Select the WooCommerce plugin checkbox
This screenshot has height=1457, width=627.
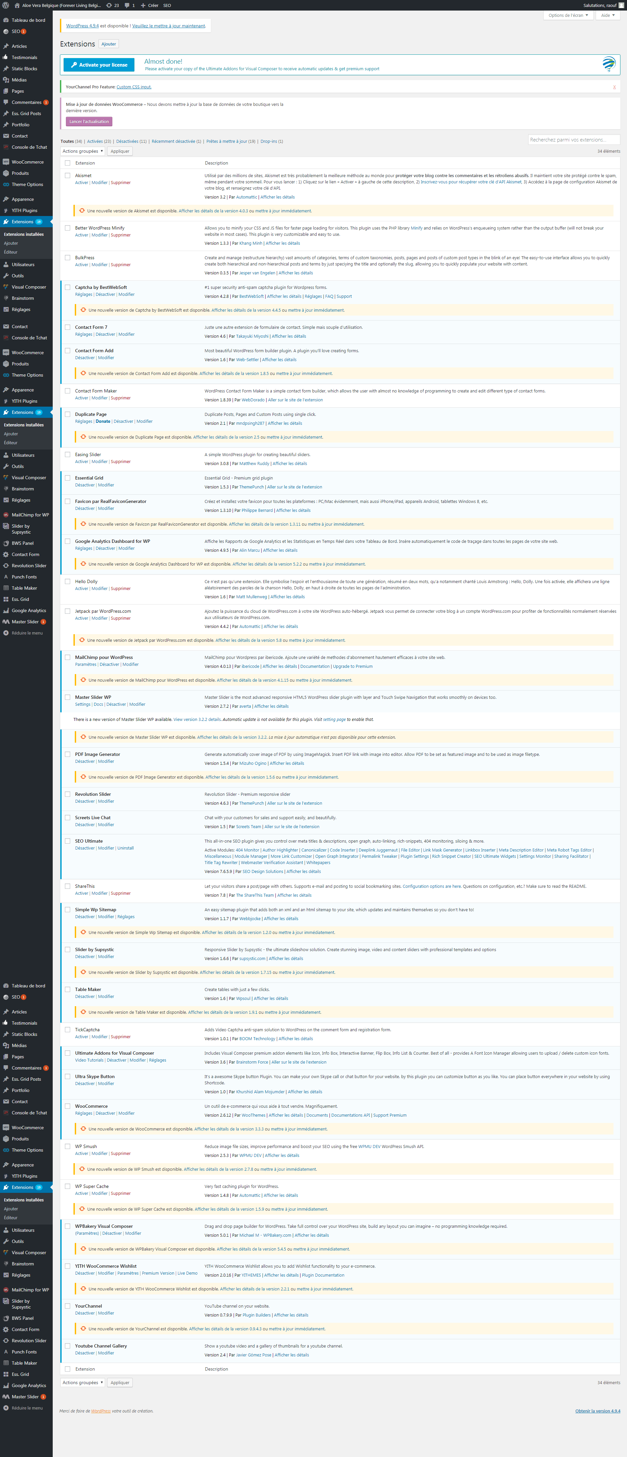[68, 1106]
